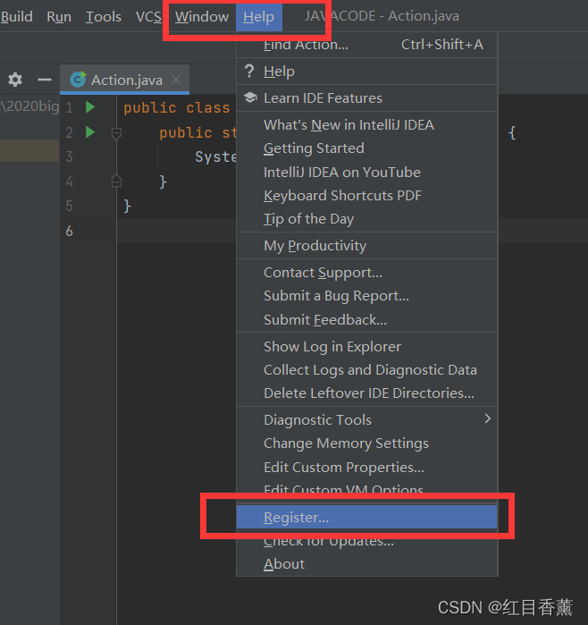Toggle fold end marker on line 4
This screenshot has width=588, height=625.
click(116, 181)
